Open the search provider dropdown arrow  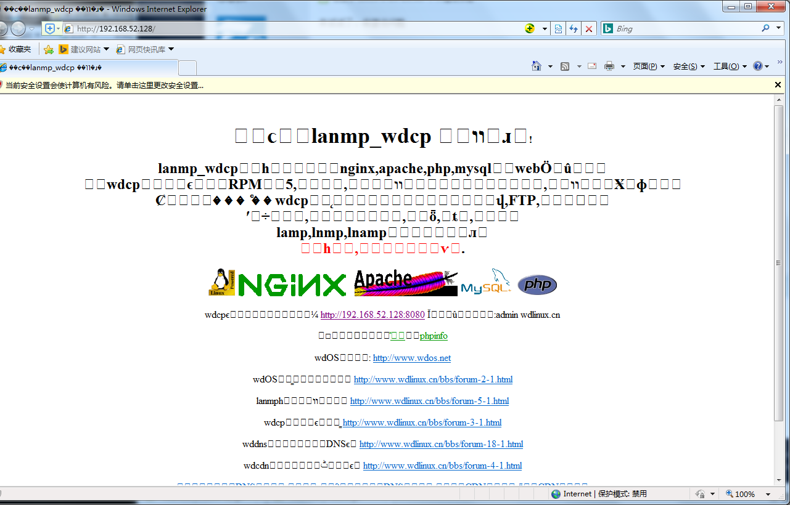coord(778,28)
